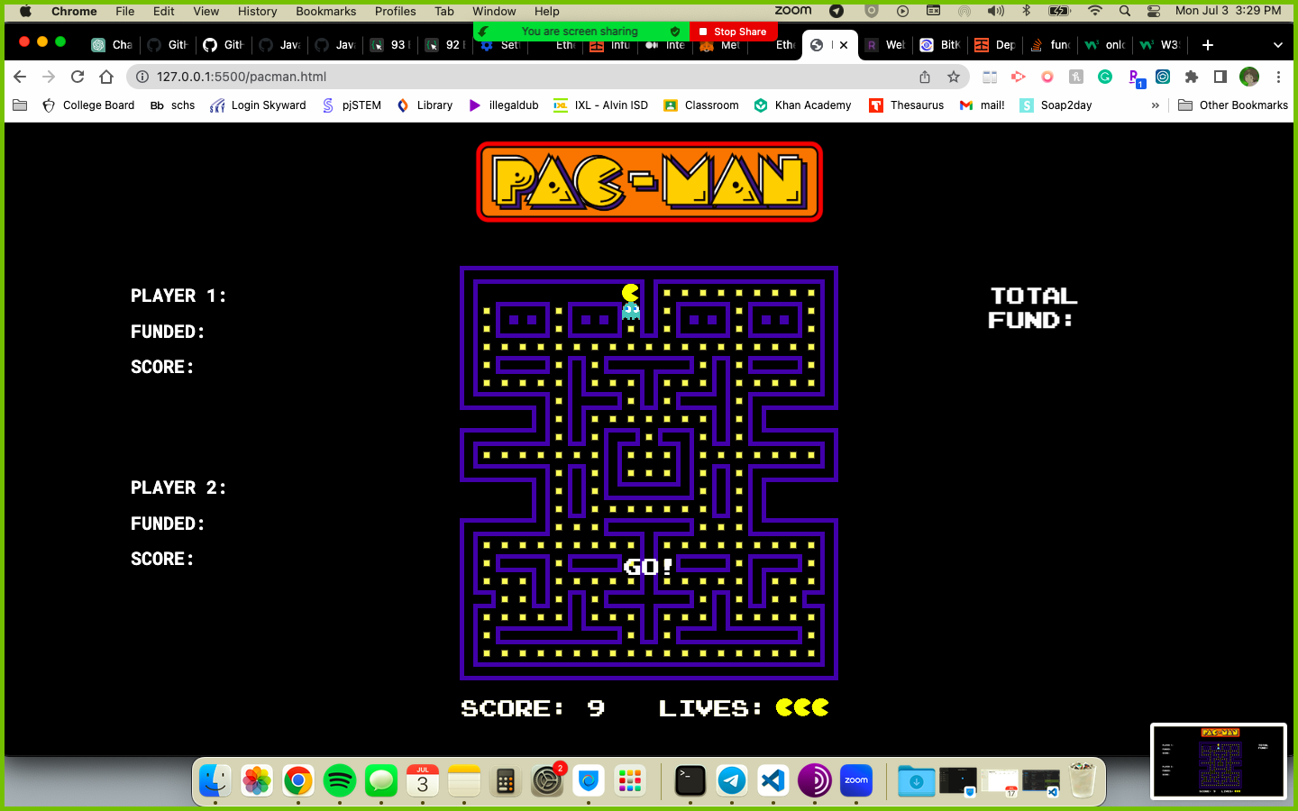
Task: Expand hidden bookmarks with double chevron
Action: (x=1156, y=105)
